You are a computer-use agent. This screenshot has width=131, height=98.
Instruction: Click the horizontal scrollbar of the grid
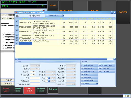pyautogui.click(x=62, y=59)
